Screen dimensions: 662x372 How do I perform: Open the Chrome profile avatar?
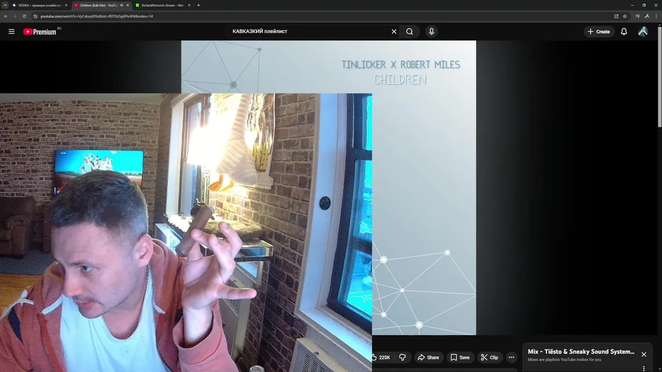pos(646,16)
